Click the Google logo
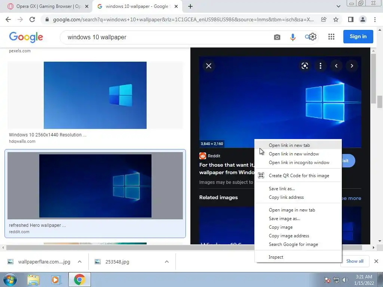This screenshot has width=383, height=287. coord(26,37)
